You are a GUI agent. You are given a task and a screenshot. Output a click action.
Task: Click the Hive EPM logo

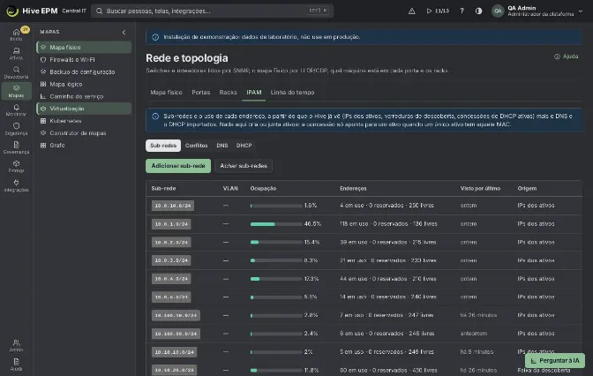coord(32,11)
